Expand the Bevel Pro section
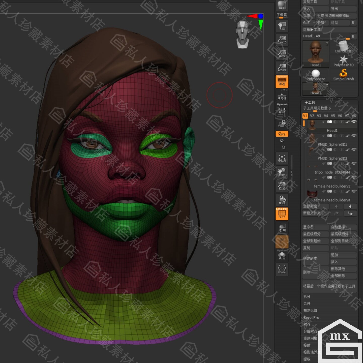The image size is (363, 363). point(311,318)
